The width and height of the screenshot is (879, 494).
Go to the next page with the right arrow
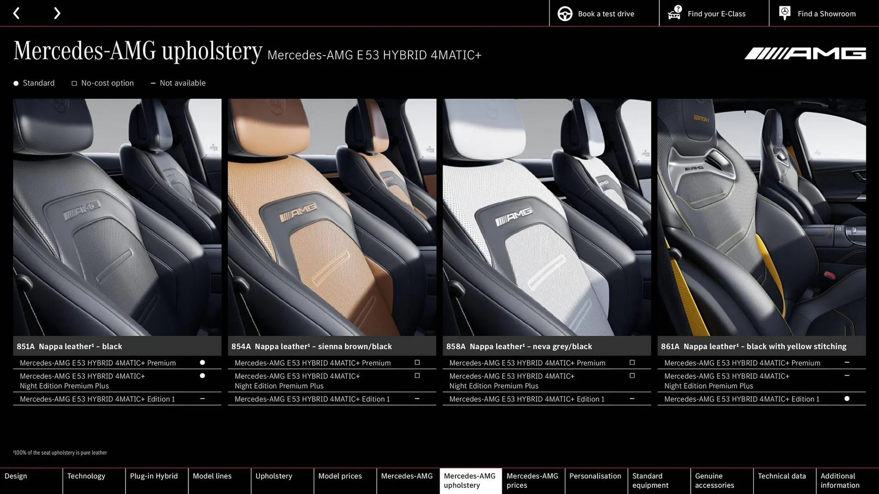57,13
